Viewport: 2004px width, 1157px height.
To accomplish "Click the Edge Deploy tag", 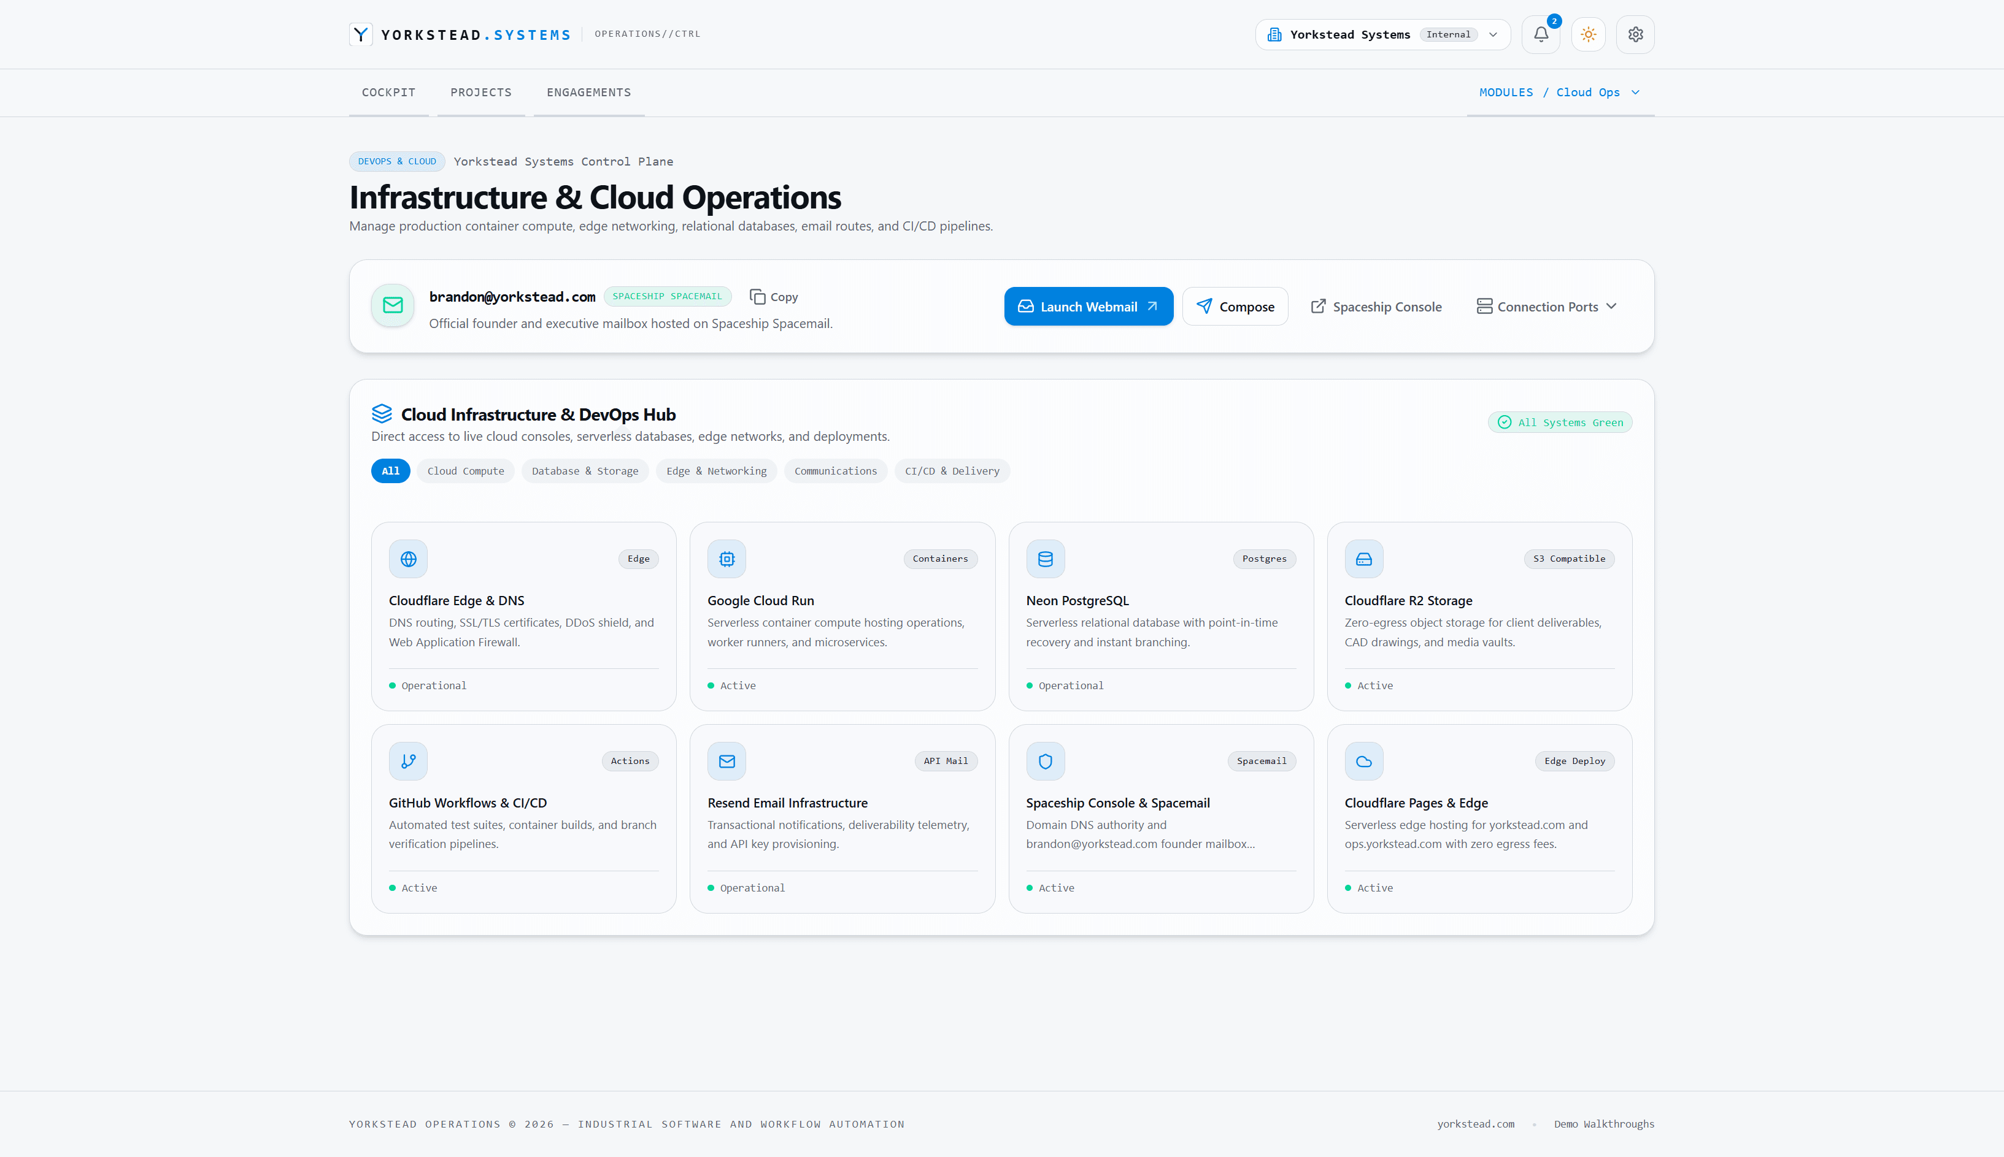I will (1574, 762).
